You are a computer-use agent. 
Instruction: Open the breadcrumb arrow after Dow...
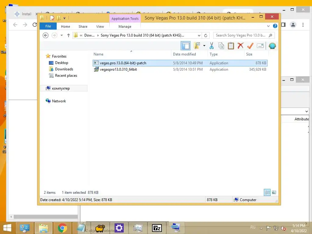[98, 35]
